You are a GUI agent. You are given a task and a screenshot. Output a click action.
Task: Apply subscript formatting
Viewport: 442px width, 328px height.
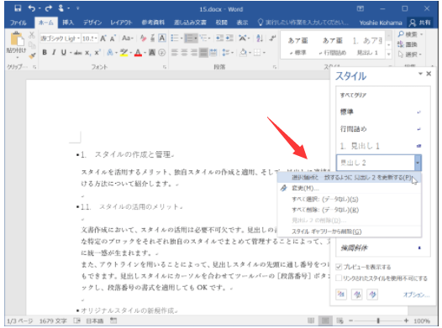pos(87,53)
